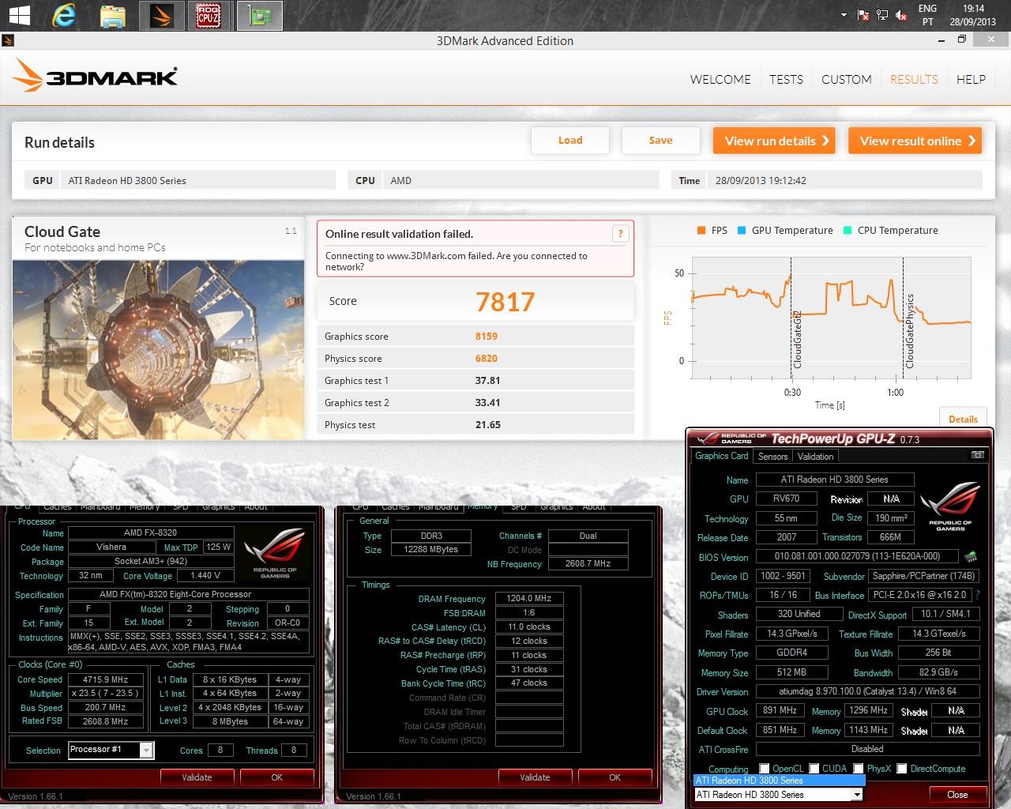1011x809 pixels.
Task: Open the RESULTS section in 3DMark
Action: pos(914,79)
